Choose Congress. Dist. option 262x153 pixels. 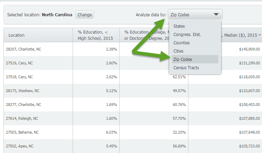(187, 35)
